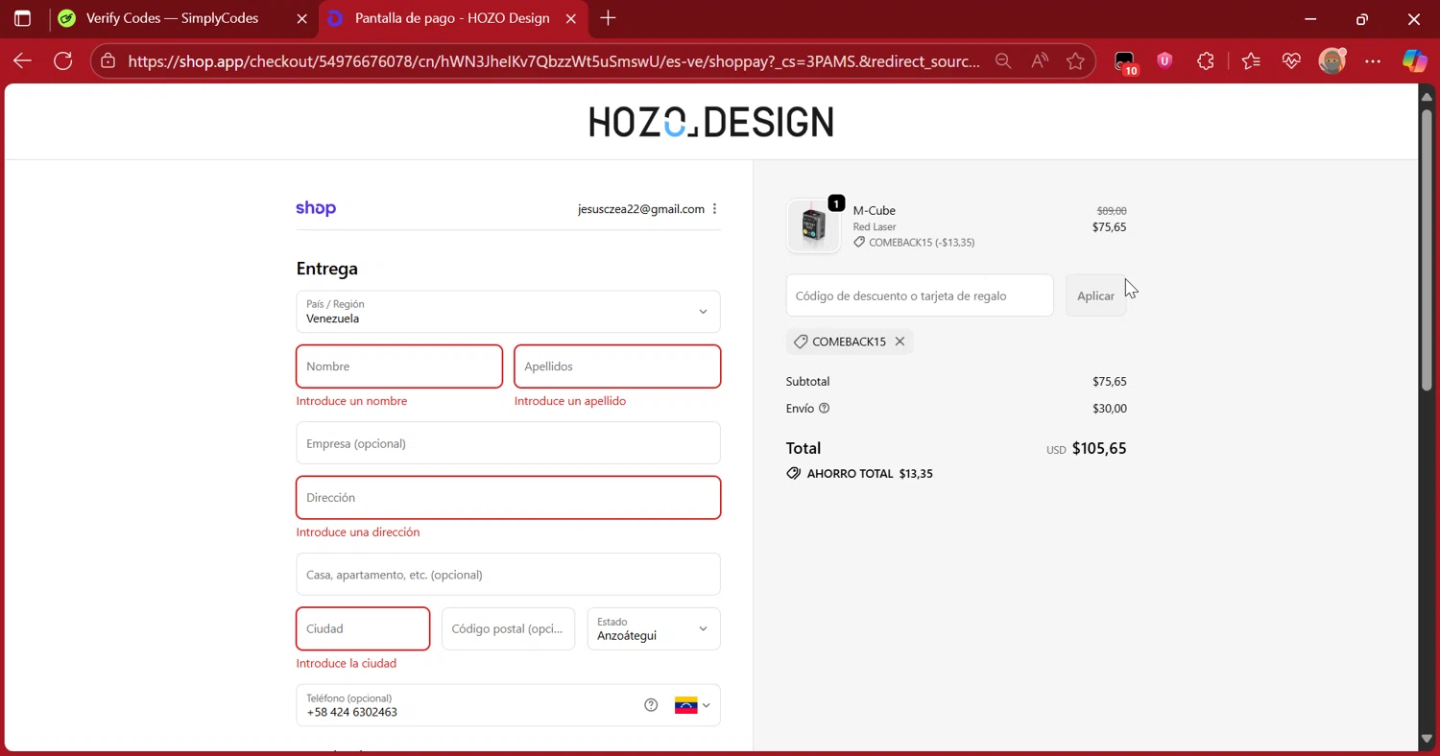Click the Dirección field
Viewport: 1440px width, 756px height.
[x=508, y=498]
